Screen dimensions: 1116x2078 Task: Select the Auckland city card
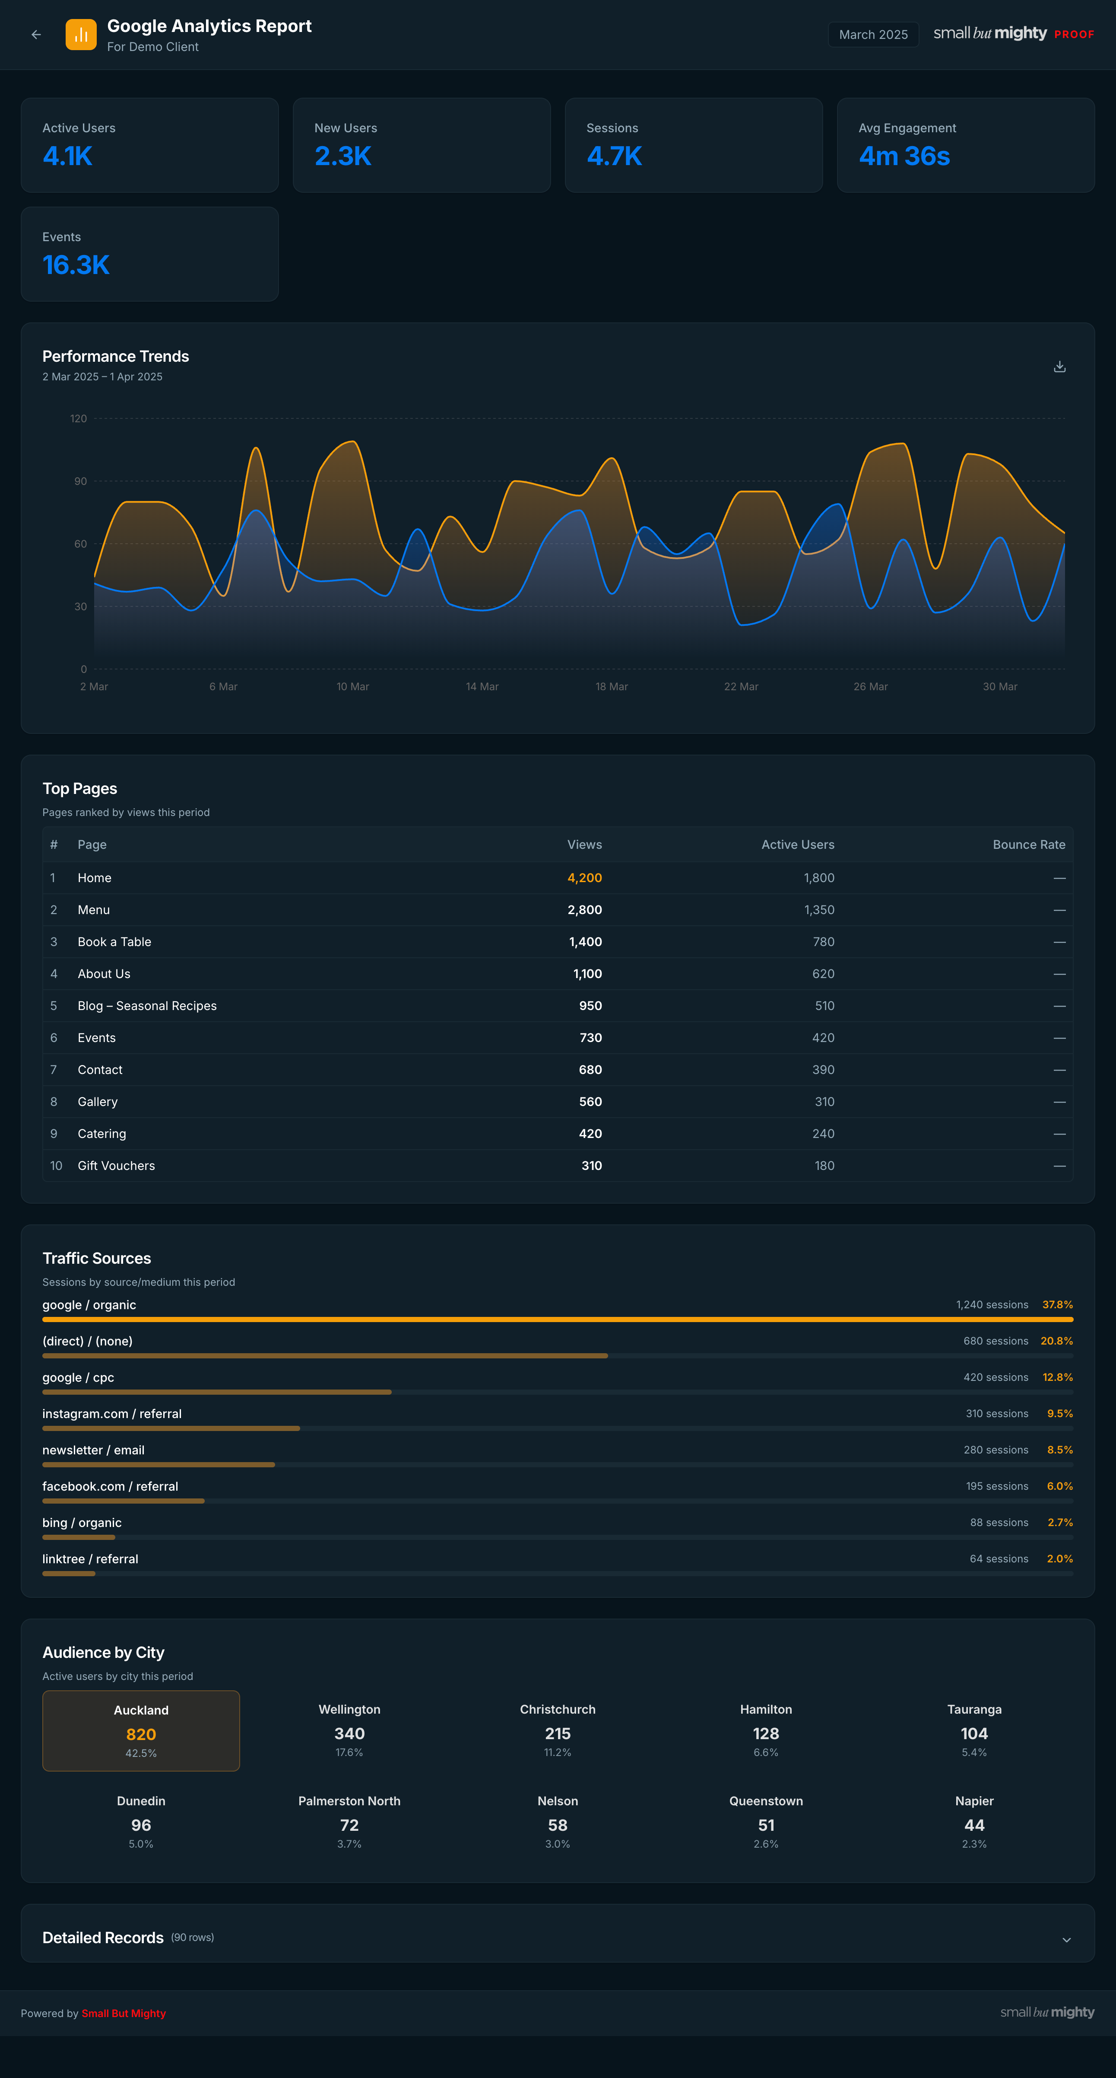[x=141, y=1731]
